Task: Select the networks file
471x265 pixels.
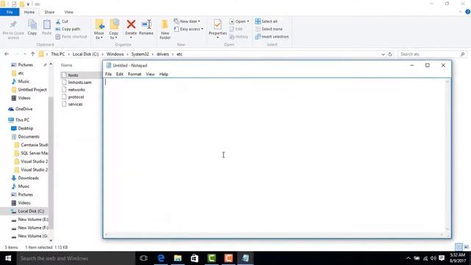Action: click(77, 90)
